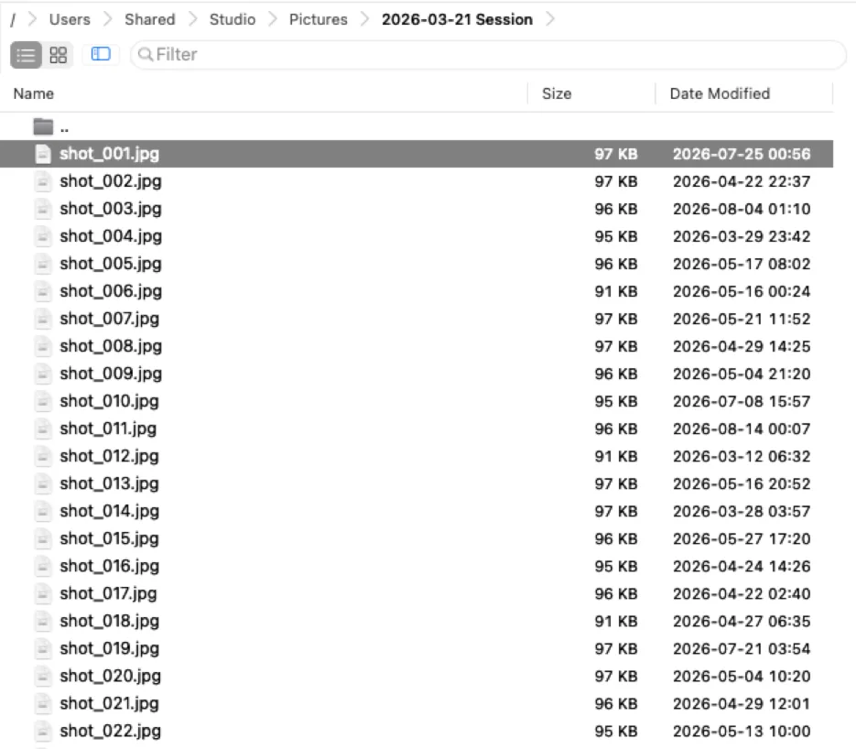Switch to list view mode
Image resolution: width=856 pixels, height=749 pixels.
coord(26,55)
